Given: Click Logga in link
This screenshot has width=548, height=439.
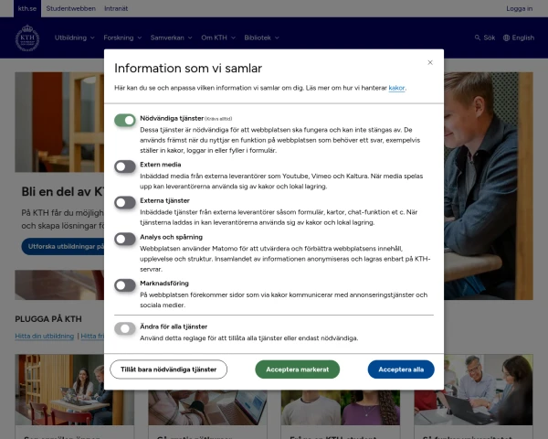Looking at the screenshot, I should pyautogui.click(x=520, y=8).
